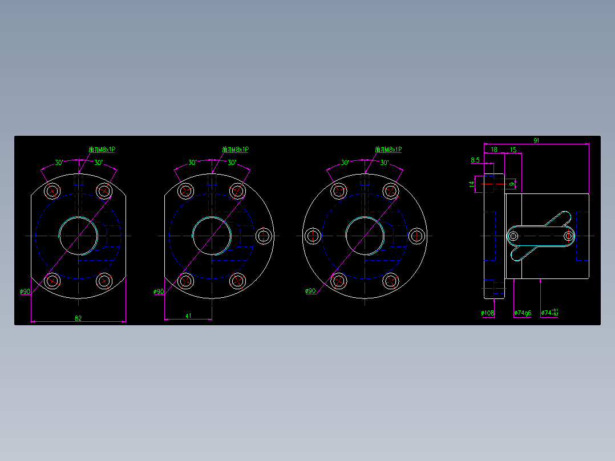Select the 油孔M8x1P text above the third flange view
The image size is (615, 461).
tap(388, 149)
